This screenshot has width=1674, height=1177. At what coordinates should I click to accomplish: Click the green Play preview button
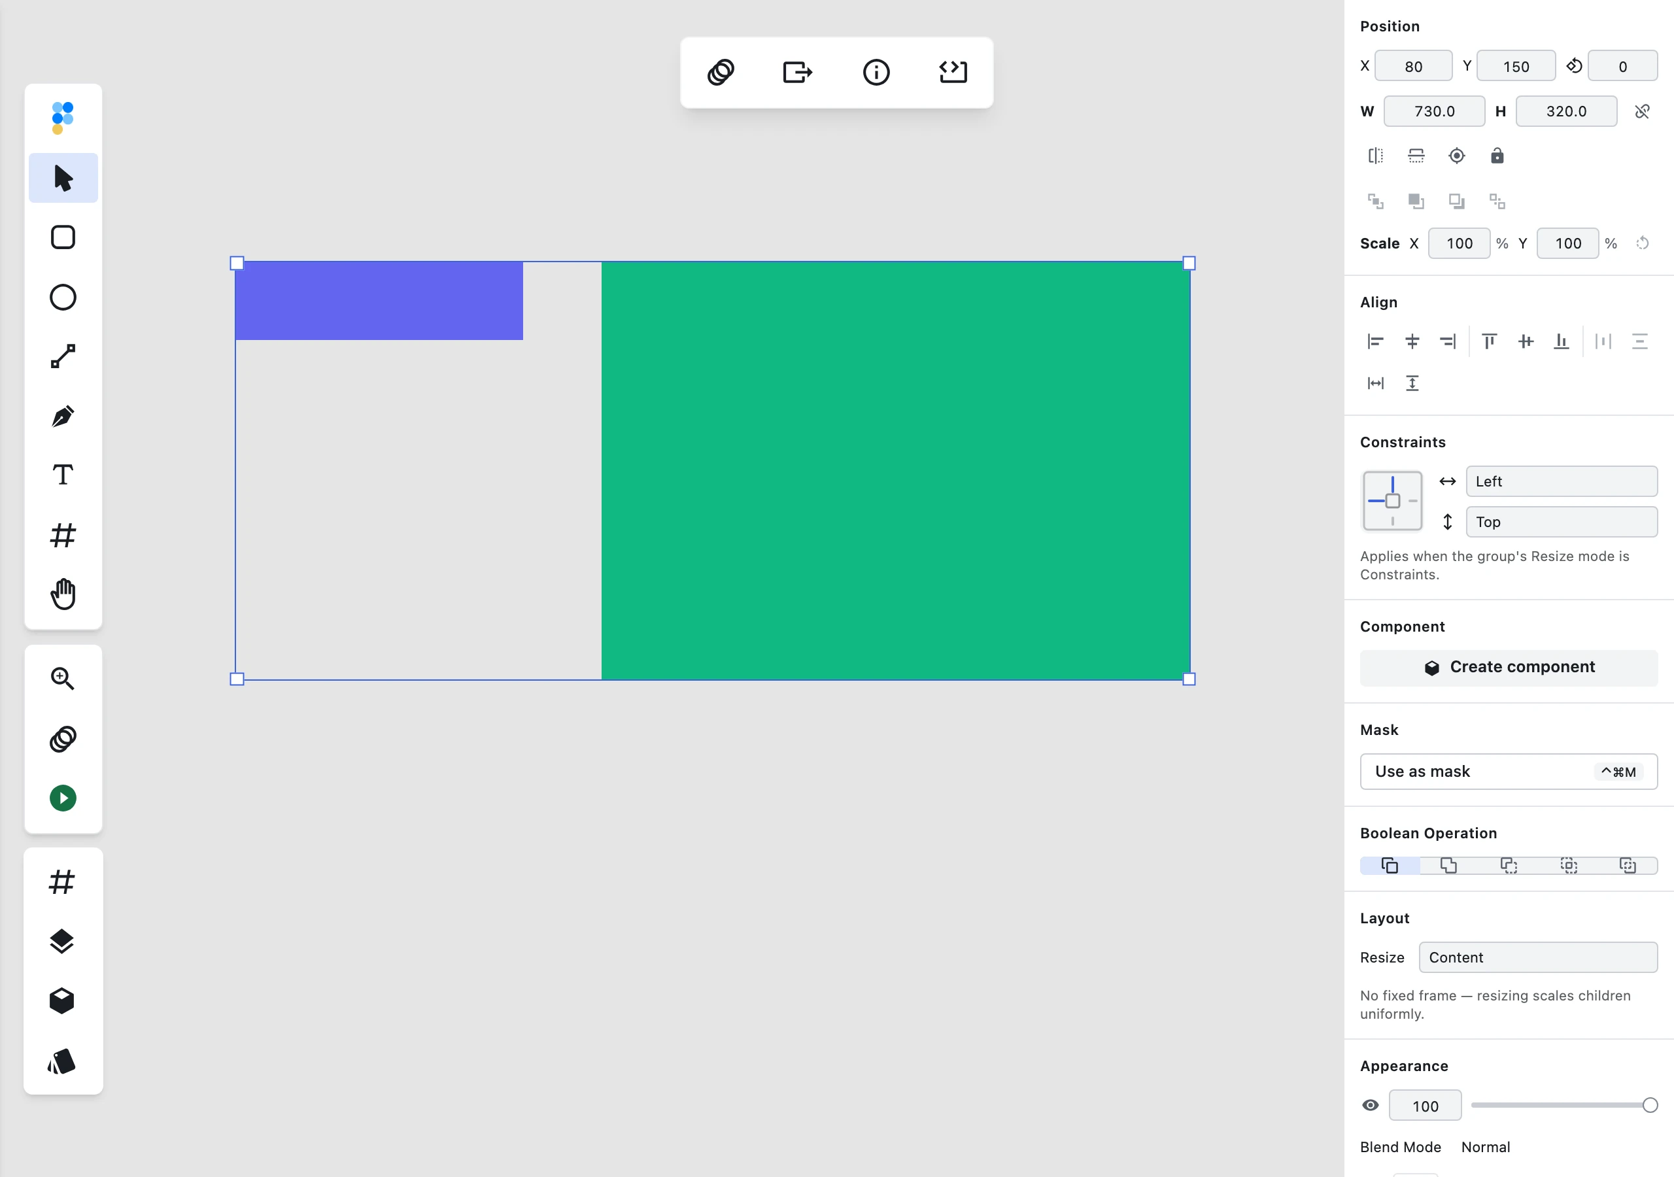coord(63,798)
